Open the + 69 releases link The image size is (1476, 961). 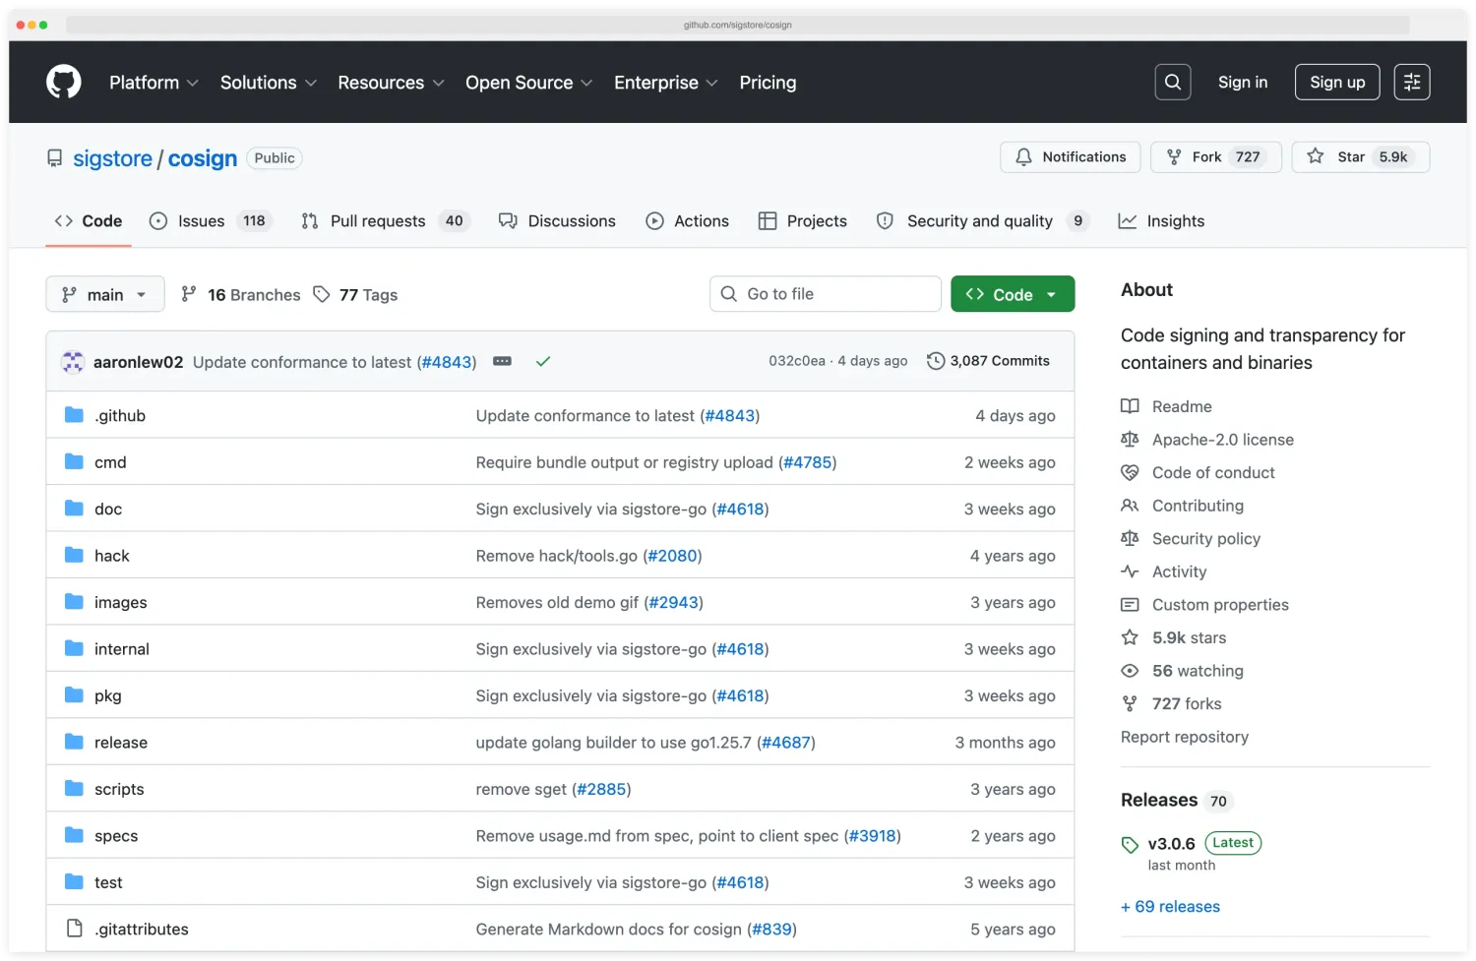pos(1170,906)
